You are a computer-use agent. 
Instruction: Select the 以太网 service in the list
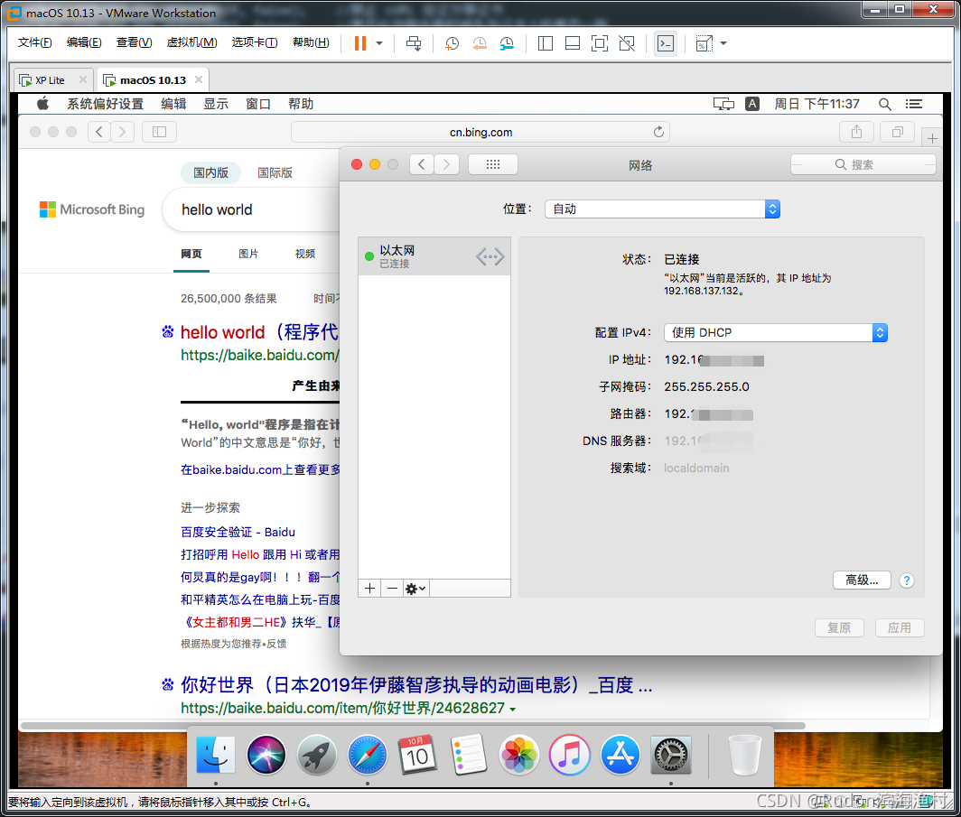[x=434, y=256]
